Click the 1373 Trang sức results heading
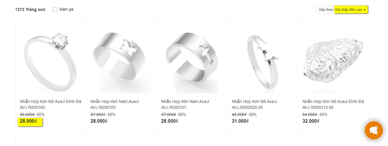 point(30,9)
